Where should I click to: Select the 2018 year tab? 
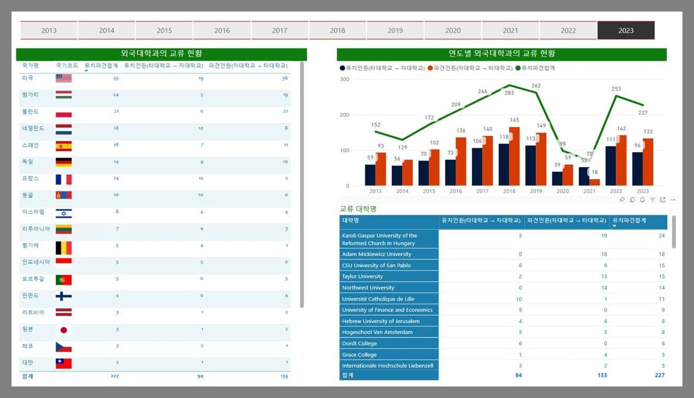click(x=338, y=30)
